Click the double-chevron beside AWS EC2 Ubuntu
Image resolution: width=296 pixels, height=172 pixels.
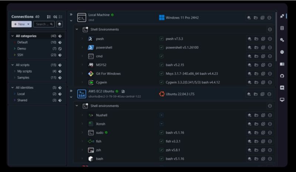pyautogui.click(x=71, y=91)
